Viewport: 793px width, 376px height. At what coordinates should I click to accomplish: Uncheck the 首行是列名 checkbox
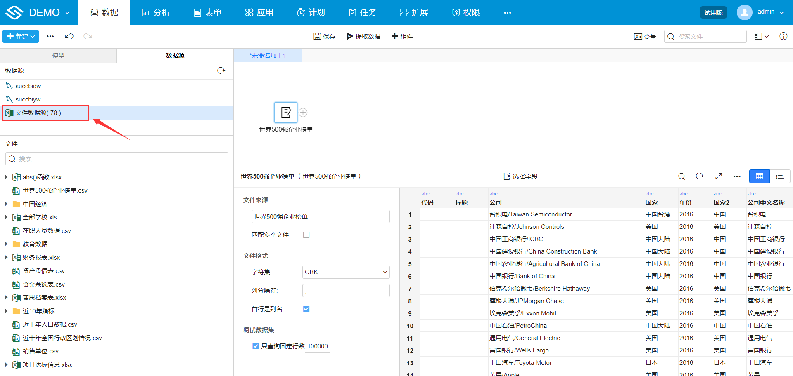(306, 309)
